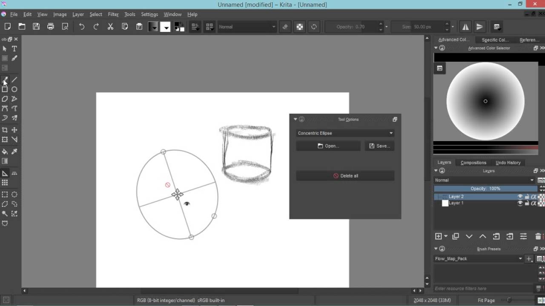The image size is (545, 306).
Task: Toggle preserve alpha checker button
Action: pos(300,26)
